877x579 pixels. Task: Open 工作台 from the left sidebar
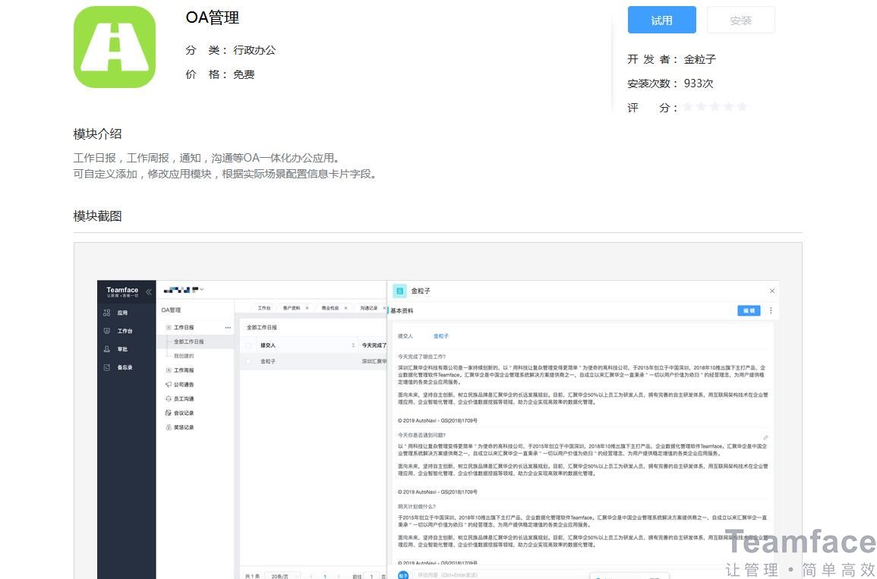pos(106,330)
